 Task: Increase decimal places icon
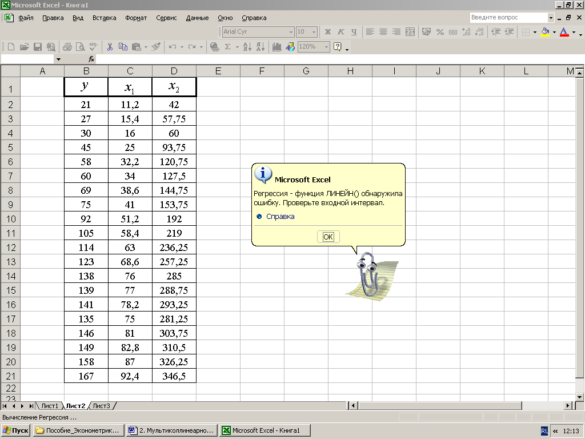(x=466, y=32)
